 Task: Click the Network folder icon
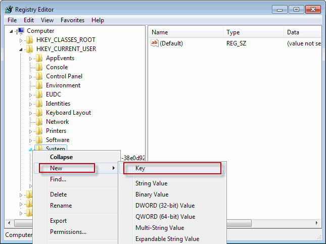[39, 122]
